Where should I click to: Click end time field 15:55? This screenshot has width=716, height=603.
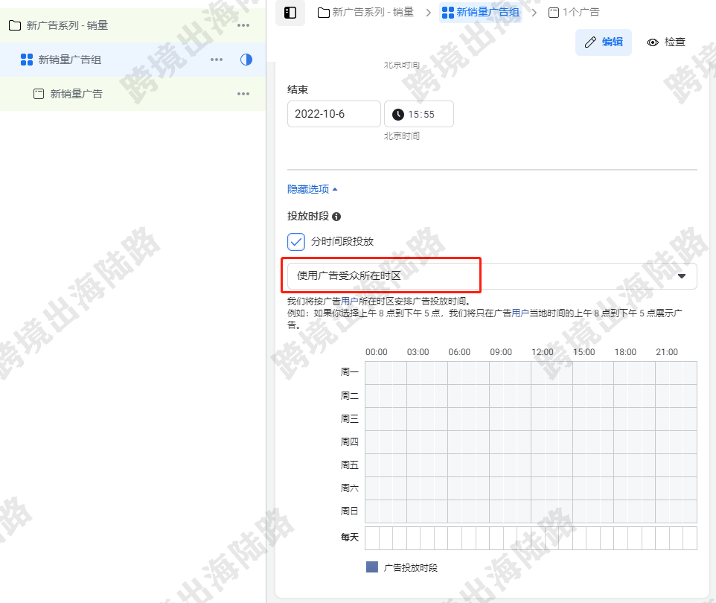419,114
